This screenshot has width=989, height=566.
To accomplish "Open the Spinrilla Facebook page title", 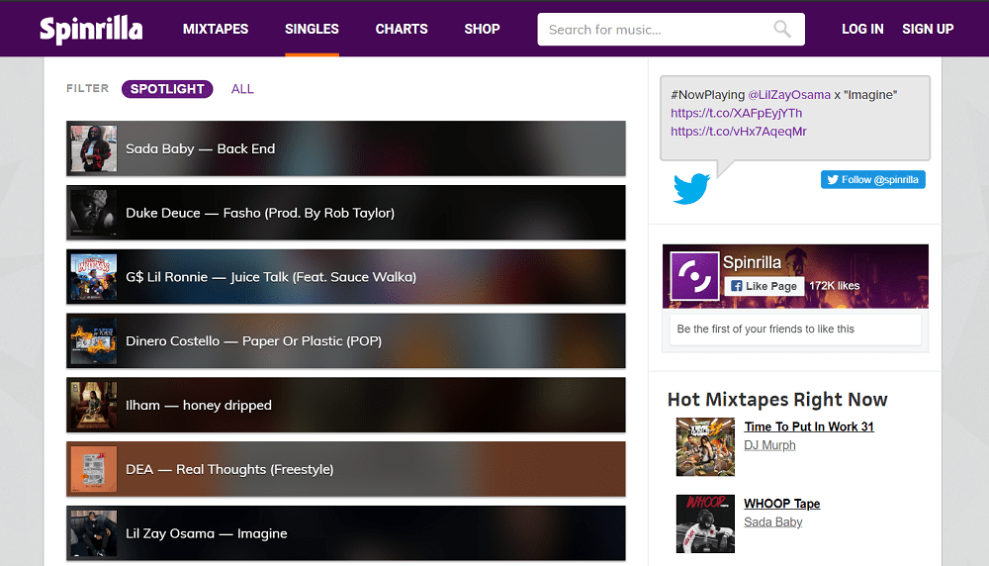I will (752, 262).
